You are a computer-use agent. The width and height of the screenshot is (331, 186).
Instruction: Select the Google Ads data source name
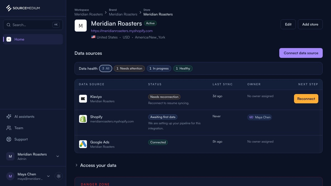click(100, 142)
